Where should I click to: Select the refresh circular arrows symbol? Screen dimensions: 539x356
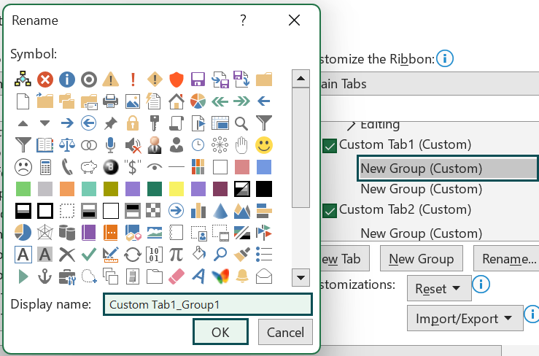point(133,255)
